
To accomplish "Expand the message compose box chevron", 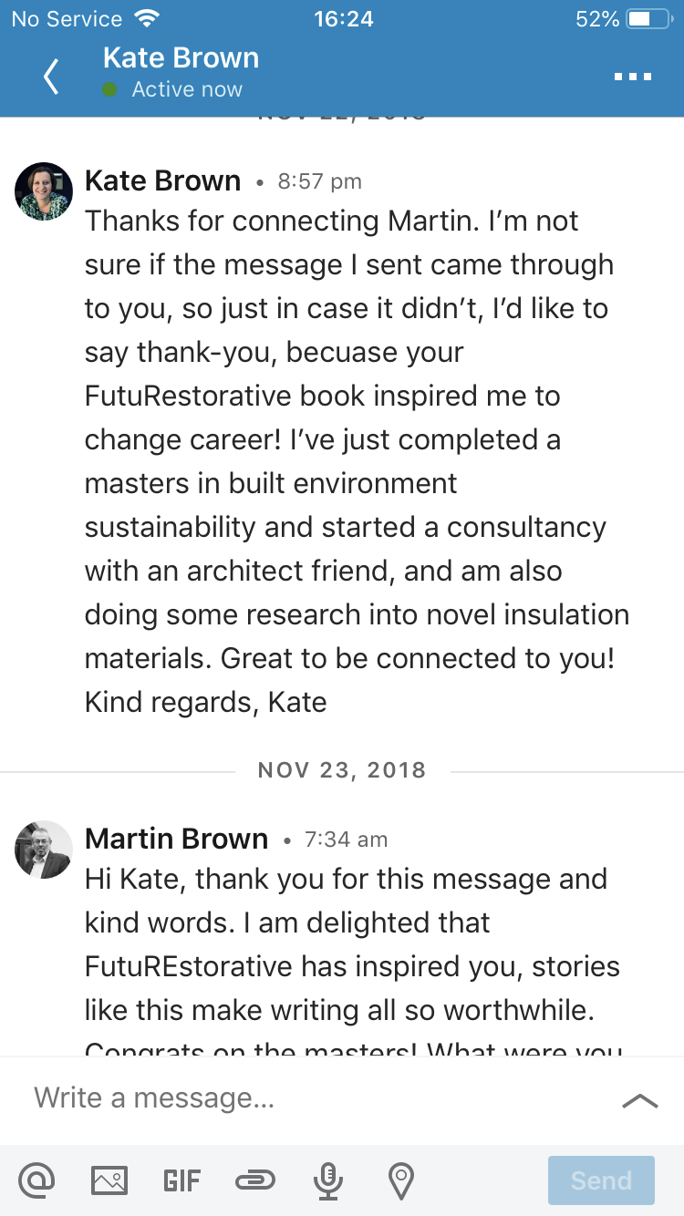I will pyautogui.click(x=639, y=1100).
